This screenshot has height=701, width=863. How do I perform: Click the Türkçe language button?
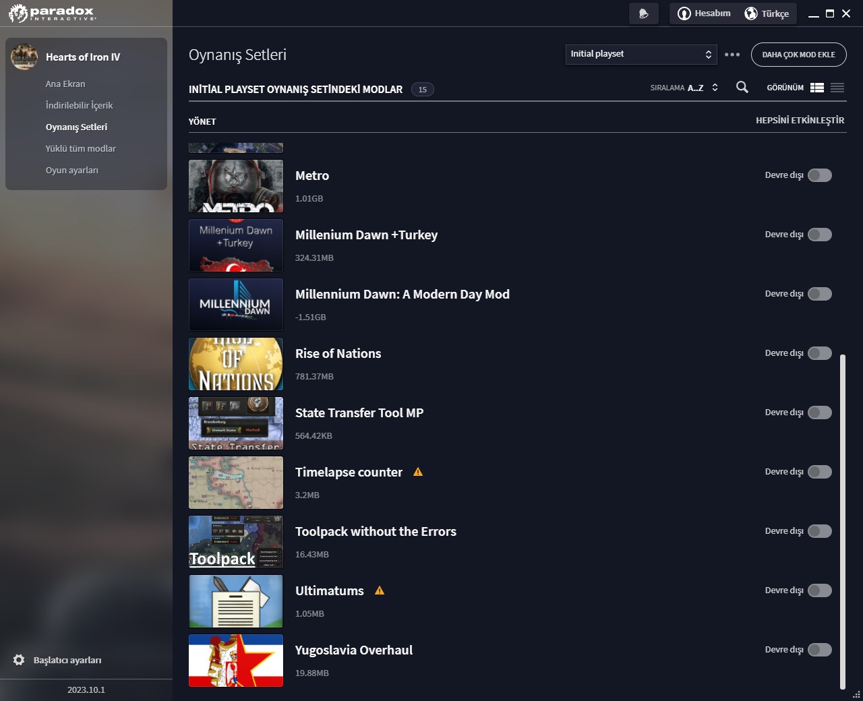(x=767, y=13)
